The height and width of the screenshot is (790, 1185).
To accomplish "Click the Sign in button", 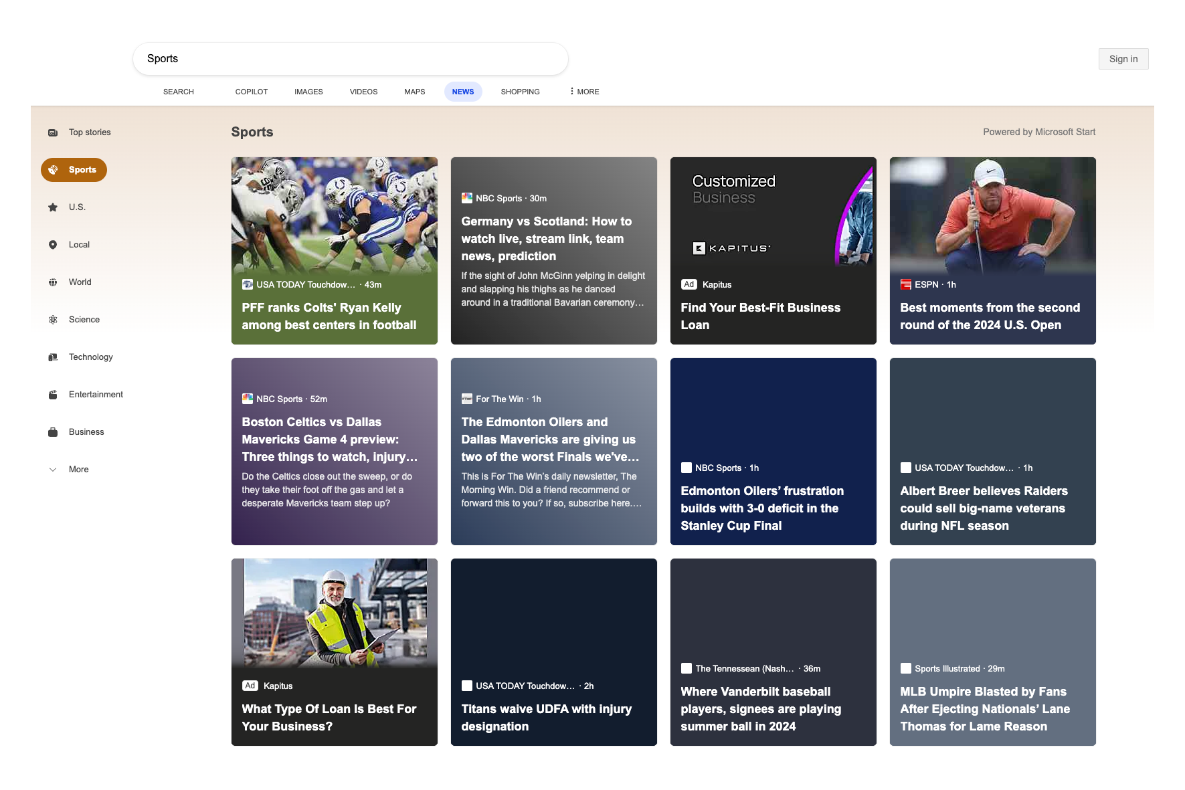I will coord(1123,59).
